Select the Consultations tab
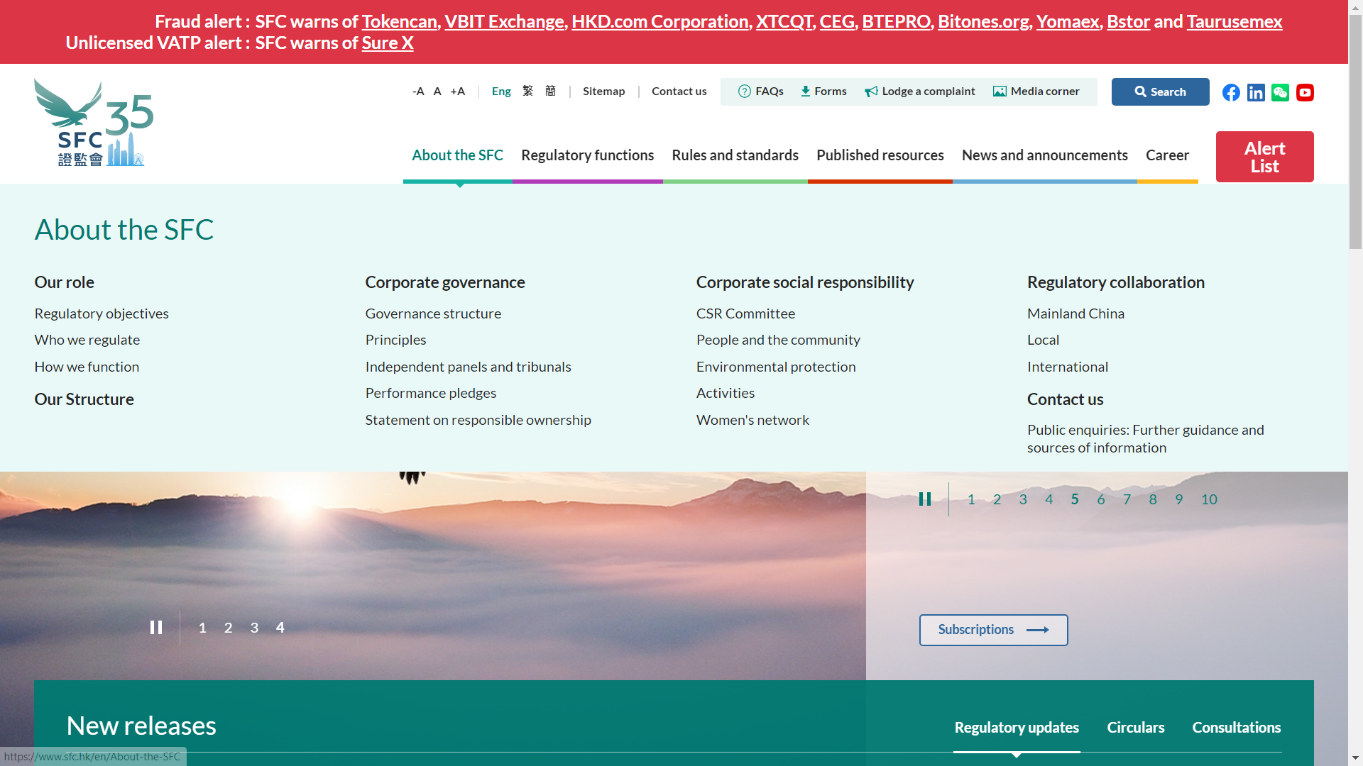 click(1237, 728)
